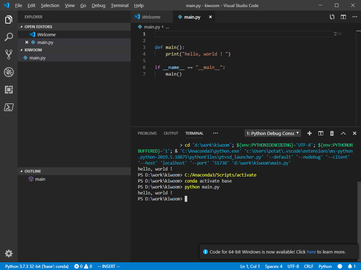This screenshot has height=270, width=361.
Task: Go to line via Ln 1, Col 1
Action: click(250, 266)
